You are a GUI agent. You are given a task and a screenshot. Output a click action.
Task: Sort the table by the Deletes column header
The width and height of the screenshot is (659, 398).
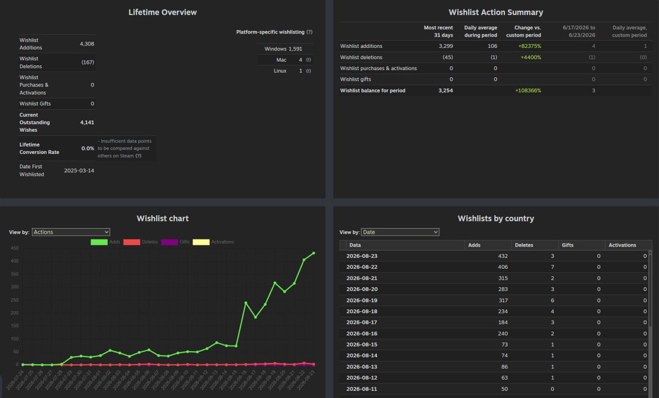tap(535, 245)
